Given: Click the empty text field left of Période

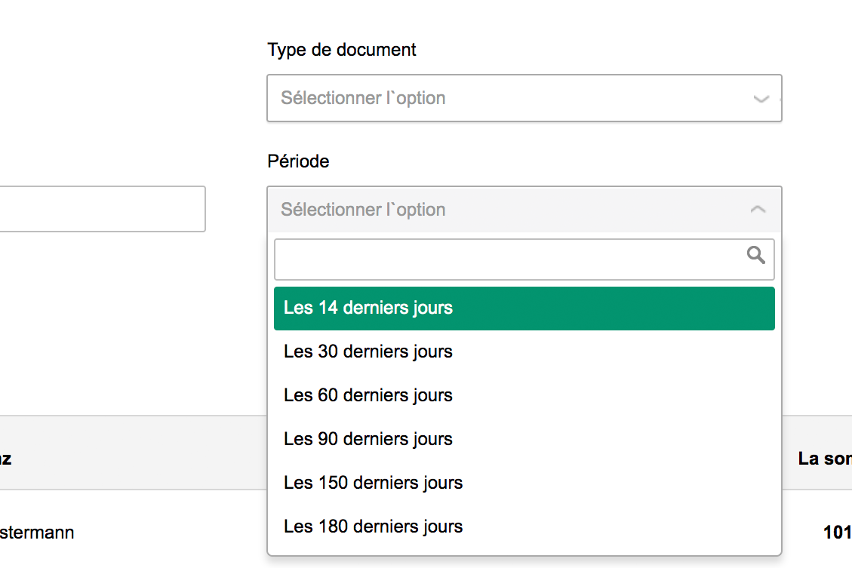Looking at the screenshot, I should pyautogui.click(x=102, y=209).
